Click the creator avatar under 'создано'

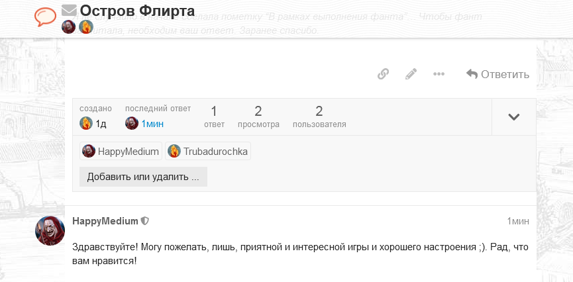pos(86,124)
